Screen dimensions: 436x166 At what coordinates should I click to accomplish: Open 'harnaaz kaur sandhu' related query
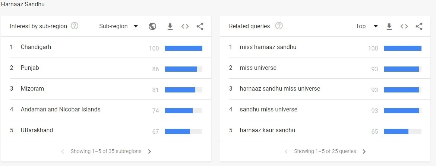267,130
